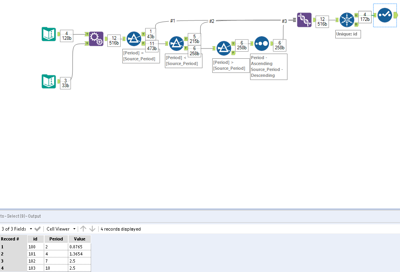Click the green checkmark beside the fields dropdown

37,229
